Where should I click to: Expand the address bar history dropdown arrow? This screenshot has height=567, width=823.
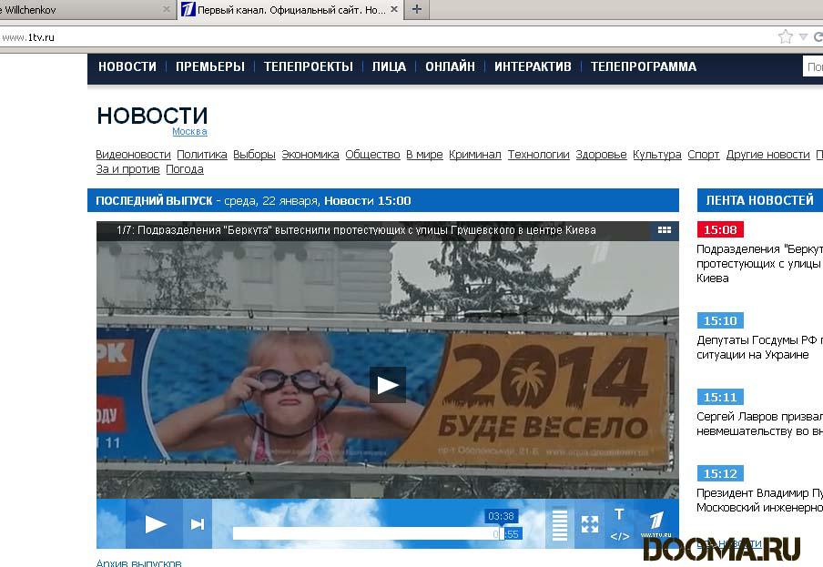pos(803,37)
